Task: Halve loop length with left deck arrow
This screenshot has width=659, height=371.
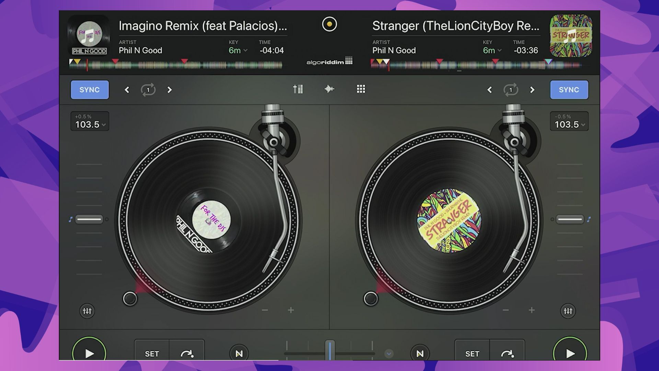Action: 127,90
